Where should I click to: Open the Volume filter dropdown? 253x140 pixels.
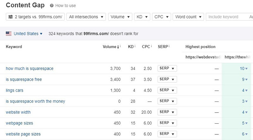(120, 17)
